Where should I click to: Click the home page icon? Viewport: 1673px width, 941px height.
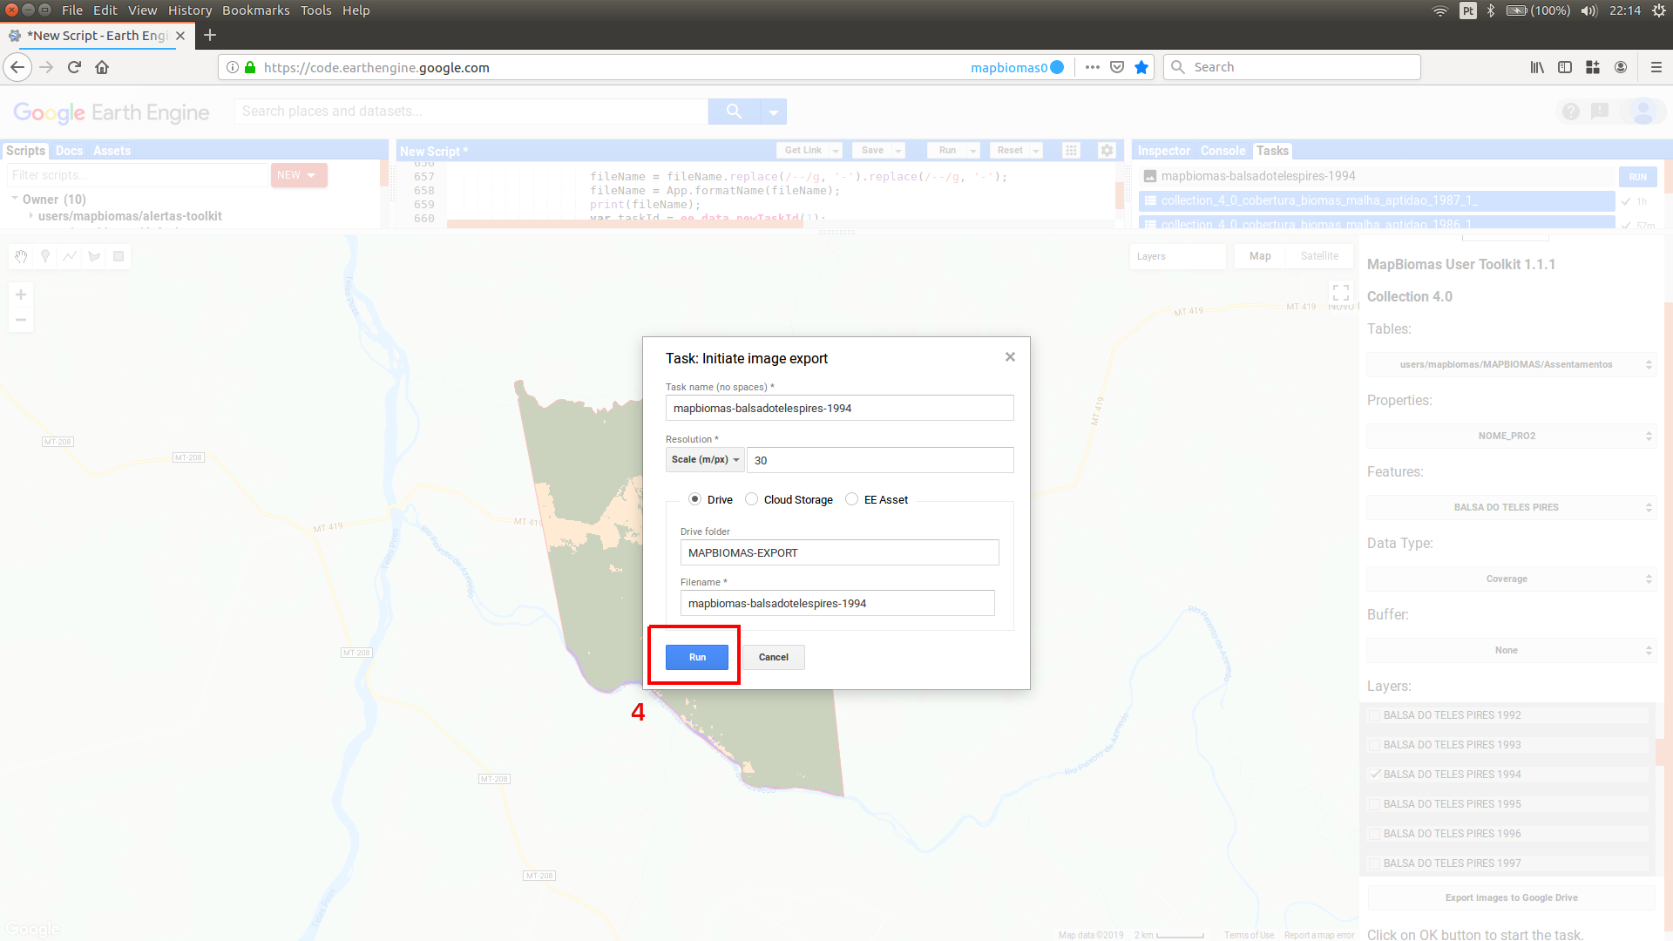tap(102, 68)
